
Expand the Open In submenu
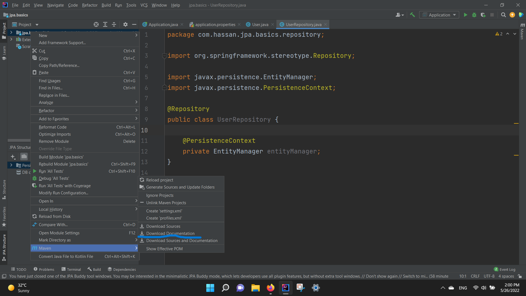85,201
